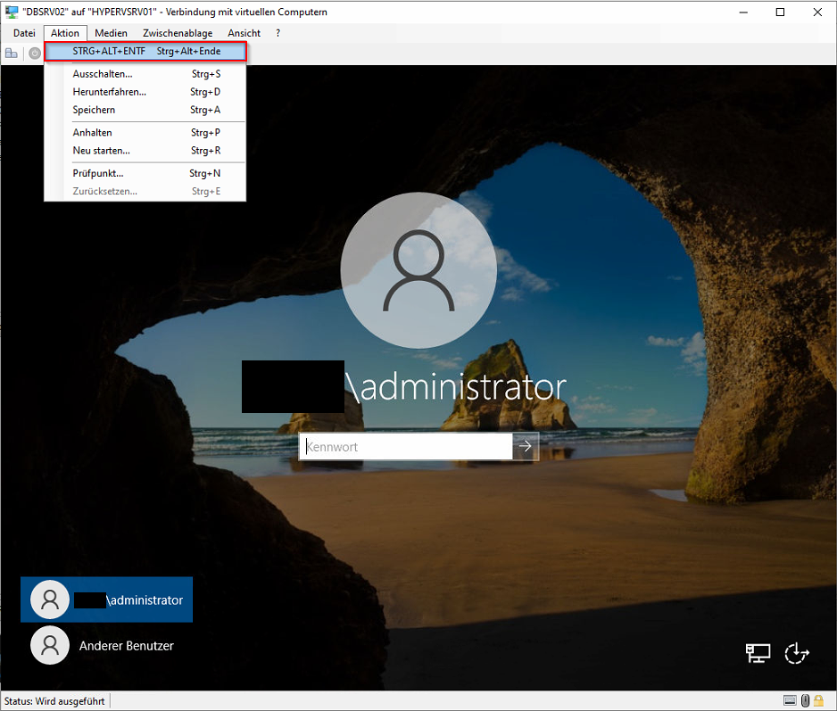Click 'Status: Wird ausgeführt' text

(54, 701)
